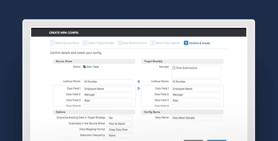Click source Data Field 1 Employee Name

tap(108, 89)
